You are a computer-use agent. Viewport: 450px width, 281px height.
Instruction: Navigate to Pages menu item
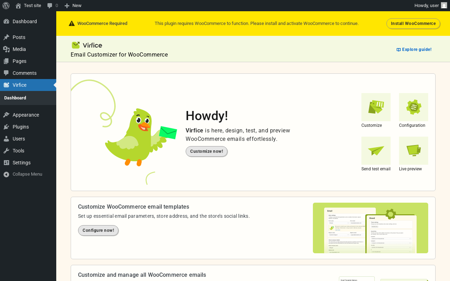28,61
